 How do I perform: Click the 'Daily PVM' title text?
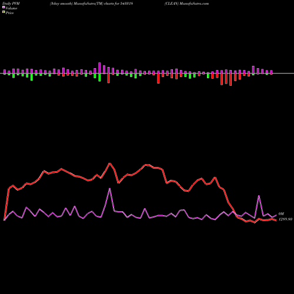[x=11, y=4]
